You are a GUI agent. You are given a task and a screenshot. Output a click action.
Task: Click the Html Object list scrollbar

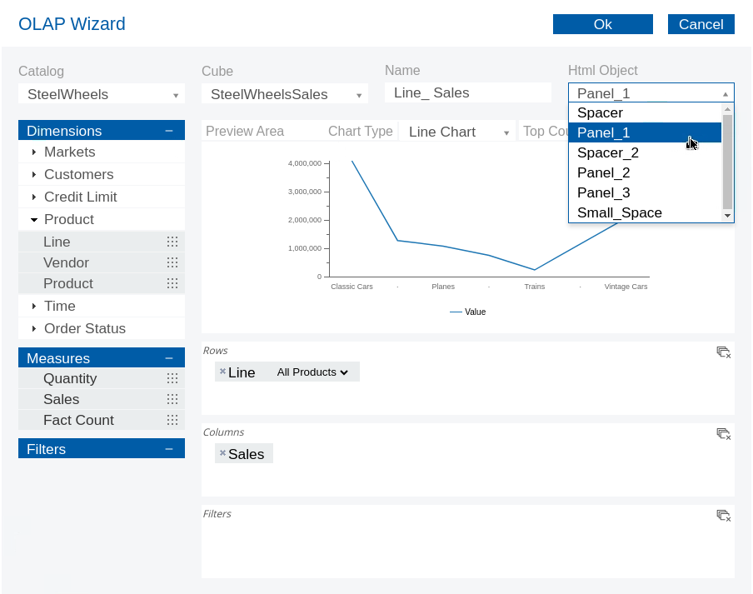coord(727,162)
